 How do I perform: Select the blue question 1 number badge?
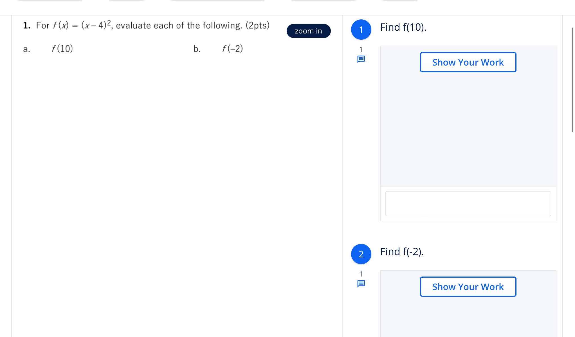361,30
